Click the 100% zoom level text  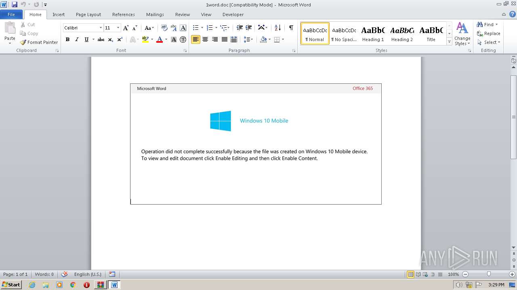point(453,274)
